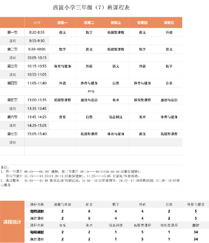The height and width of the screenshot is (243, 209).
Task: Click 音乐 in 星期一 第六节
Action: point(62,117)
